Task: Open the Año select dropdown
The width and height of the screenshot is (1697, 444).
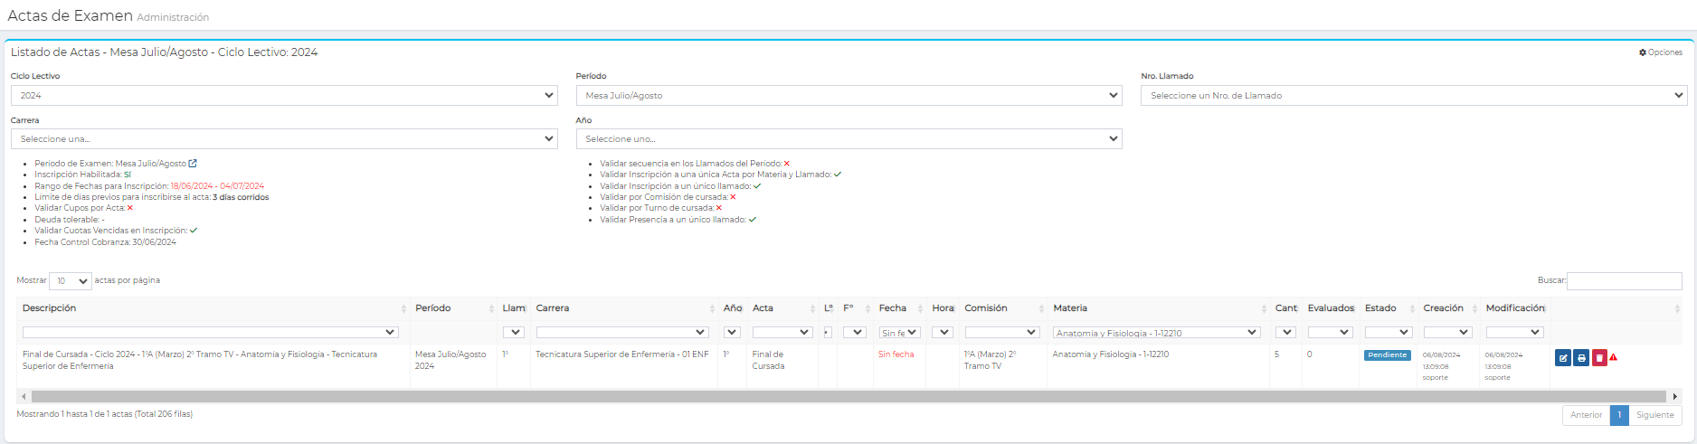Action: [x=848, y=138]
